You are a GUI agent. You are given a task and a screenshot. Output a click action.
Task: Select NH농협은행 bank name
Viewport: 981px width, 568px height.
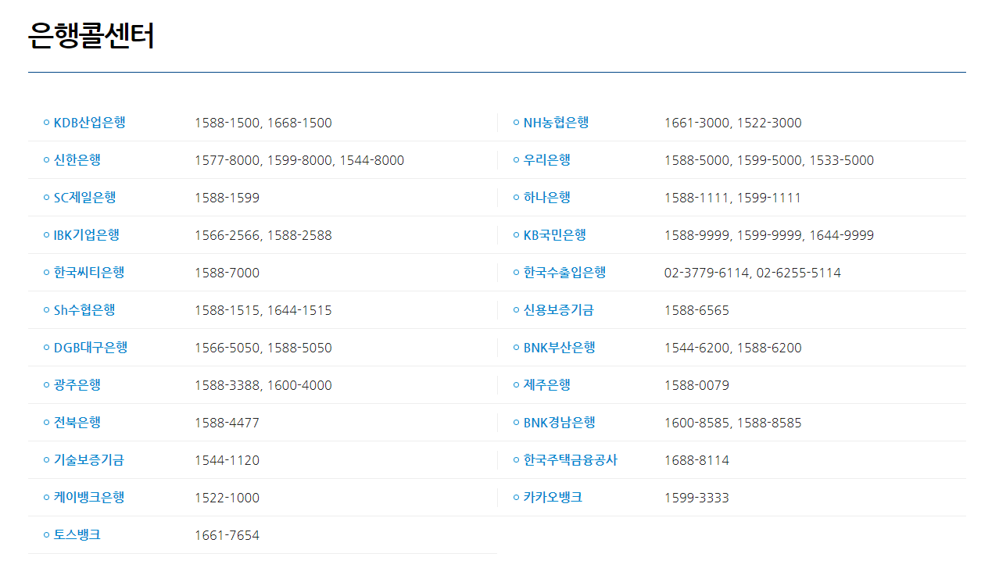coord(556,123)
